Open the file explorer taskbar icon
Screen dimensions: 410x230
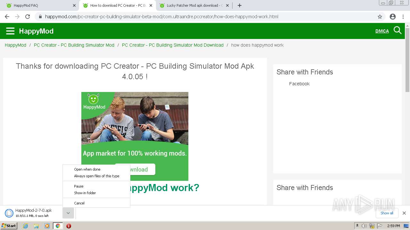point(36,226)
